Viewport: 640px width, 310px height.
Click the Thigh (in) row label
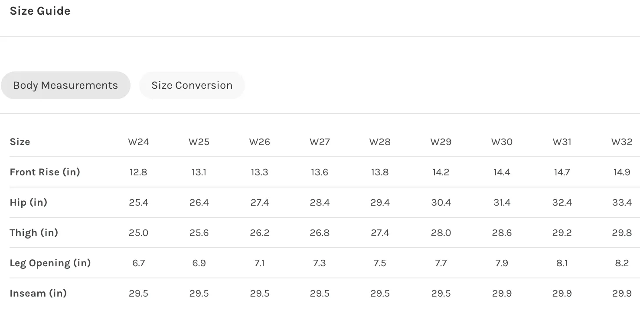click(x=34, y=232)
